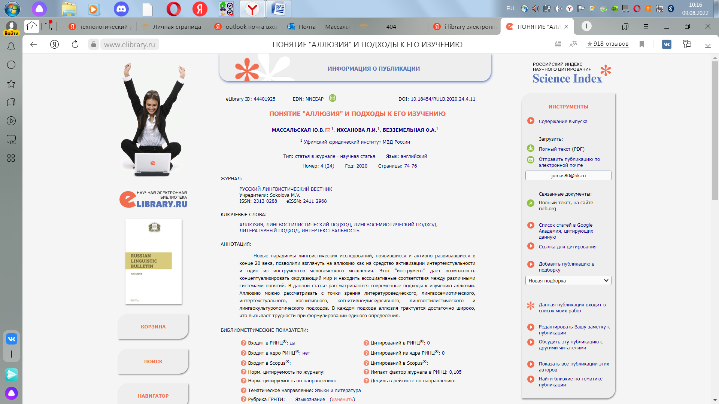Click the АЛЛЮЗИЯ keyword link
The height and width of the screenshot is (404, 719).
coord(251,224)
